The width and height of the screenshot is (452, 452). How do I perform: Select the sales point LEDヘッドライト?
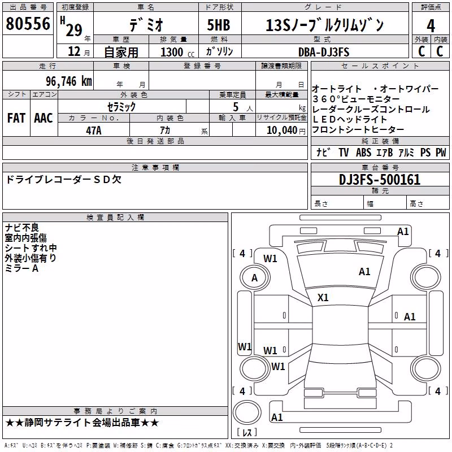tap(350, 119)
